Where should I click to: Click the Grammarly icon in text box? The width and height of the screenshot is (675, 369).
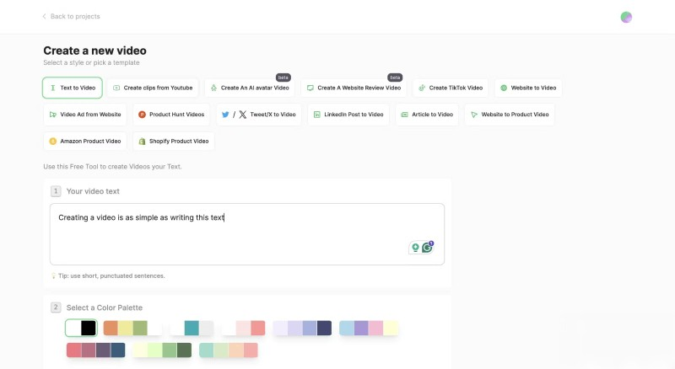click(427, 248)
